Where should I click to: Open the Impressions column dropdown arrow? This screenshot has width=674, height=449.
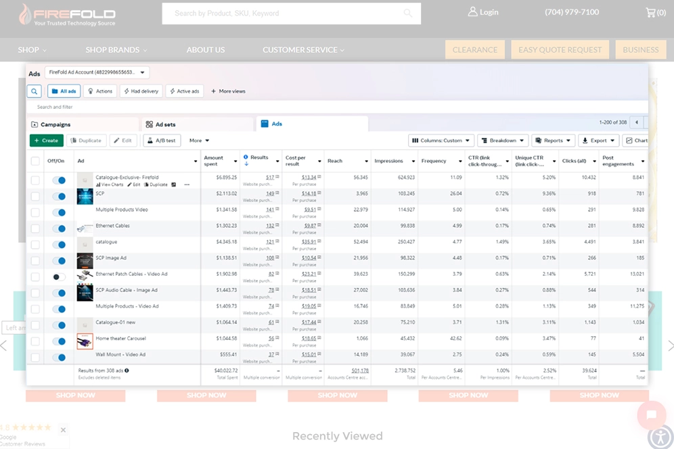coord(413,161)
